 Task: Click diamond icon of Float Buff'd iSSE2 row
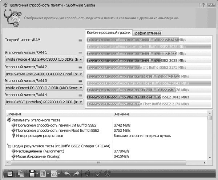[x=14, y=131]
